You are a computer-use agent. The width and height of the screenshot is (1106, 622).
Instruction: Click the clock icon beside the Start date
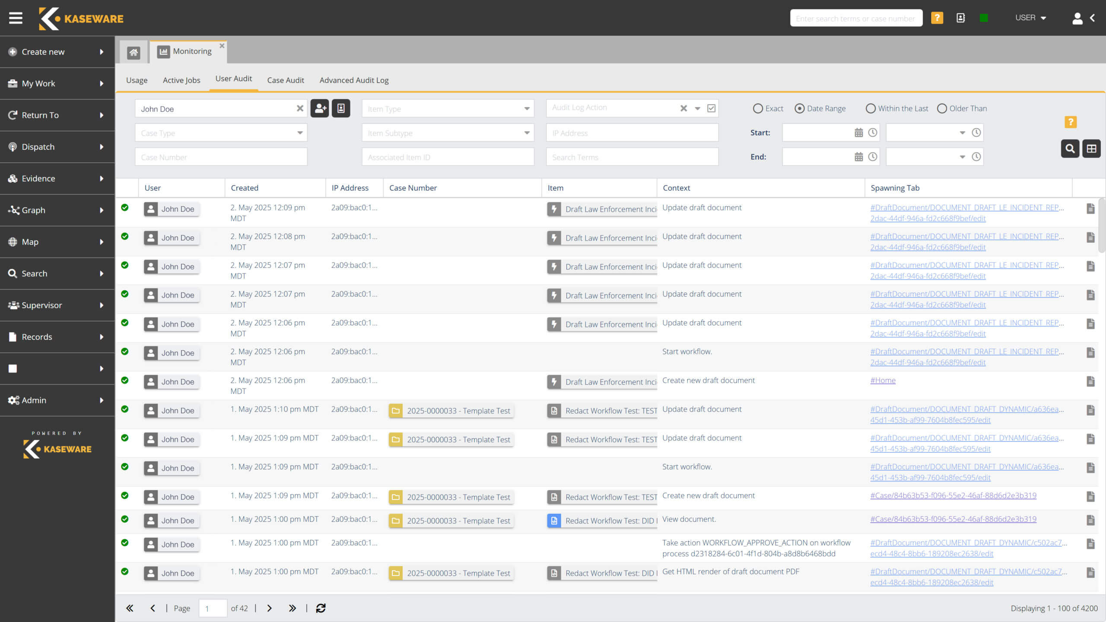873,133
